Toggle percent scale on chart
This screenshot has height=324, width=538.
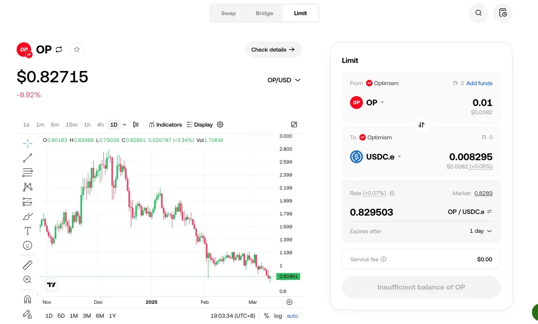tap(266, 316)
